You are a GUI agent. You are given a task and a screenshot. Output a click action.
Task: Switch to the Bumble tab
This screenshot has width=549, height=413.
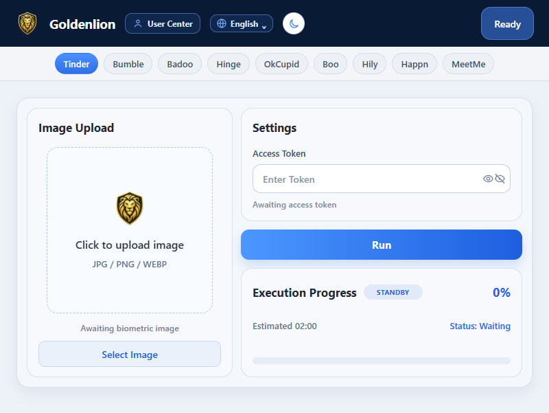click(128, 64)
